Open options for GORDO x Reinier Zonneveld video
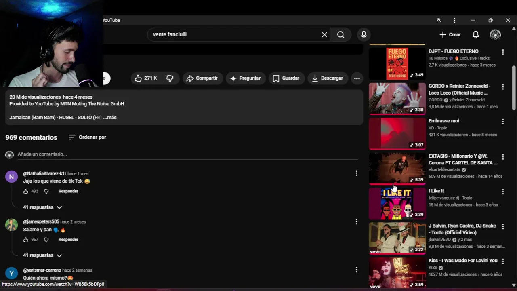Image resolution: width=517 pixels, height=291 pixels. pos(503,87)
